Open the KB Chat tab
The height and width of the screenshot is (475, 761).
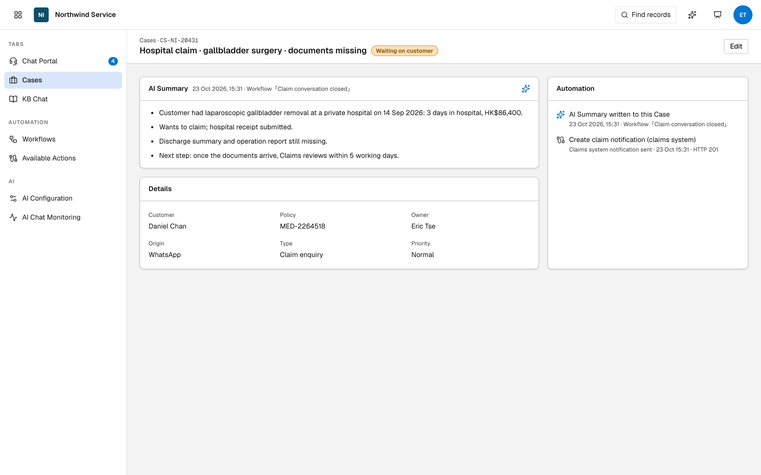click(x=63, y=99)
